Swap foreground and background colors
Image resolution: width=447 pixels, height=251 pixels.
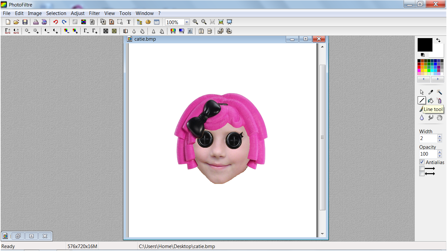coord(438,40)
